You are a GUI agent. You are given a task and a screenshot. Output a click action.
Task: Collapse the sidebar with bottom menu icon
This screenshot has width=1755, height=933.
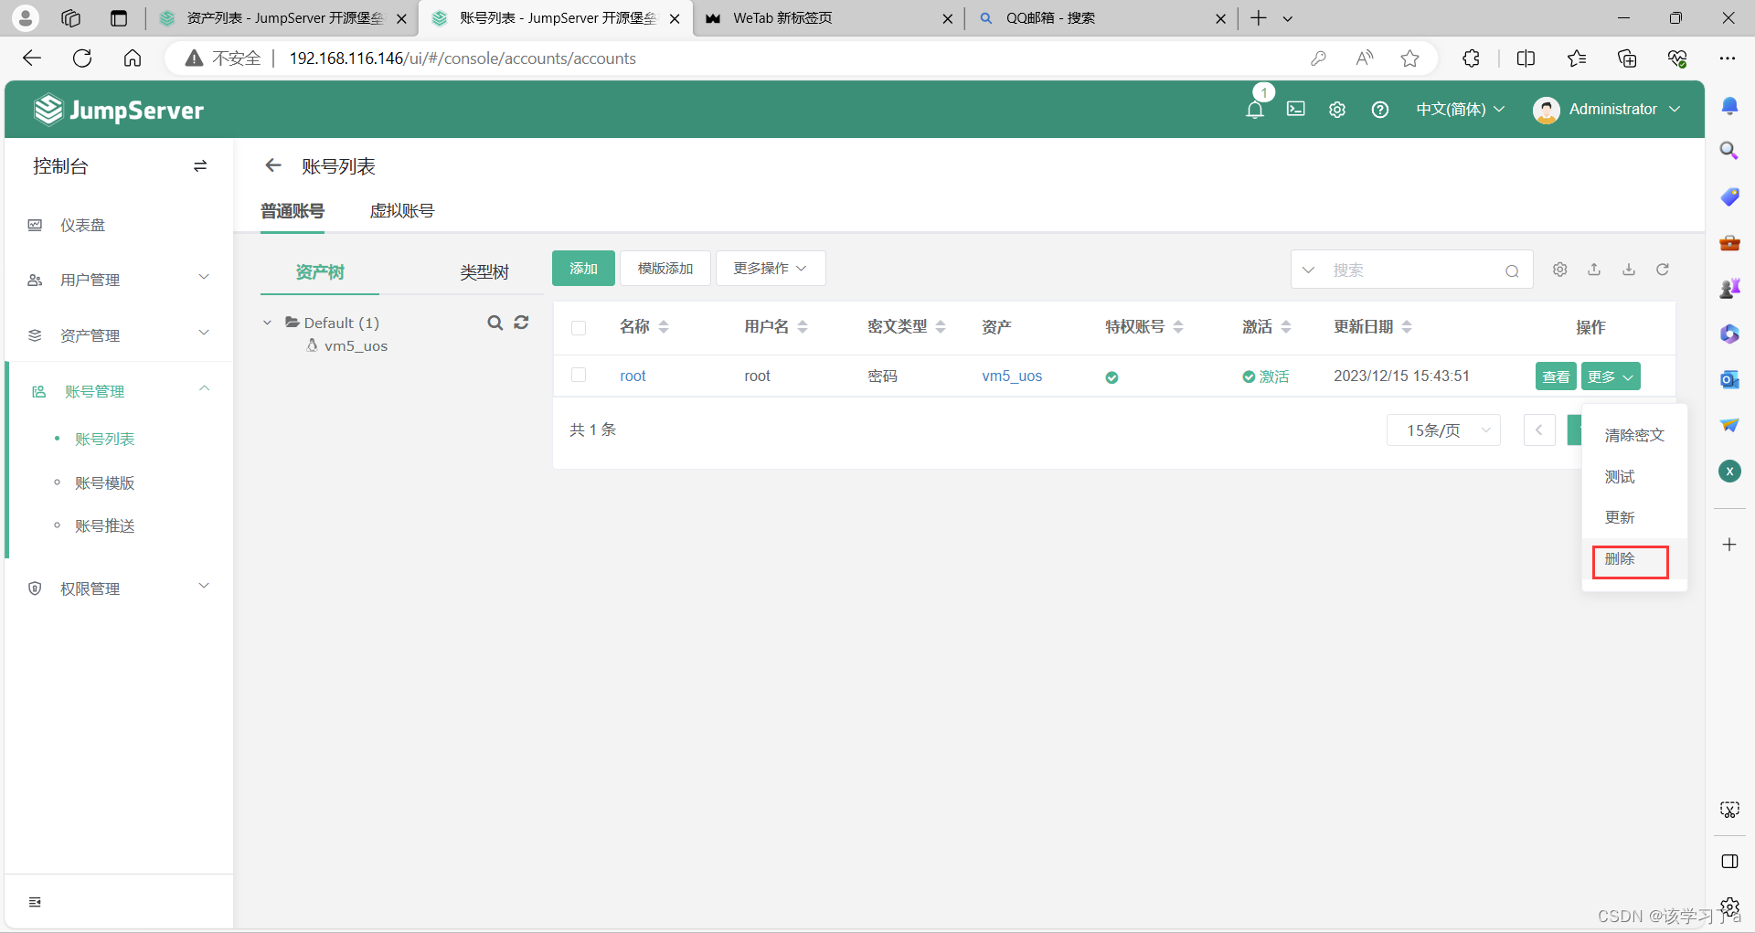tap(35, 902)
